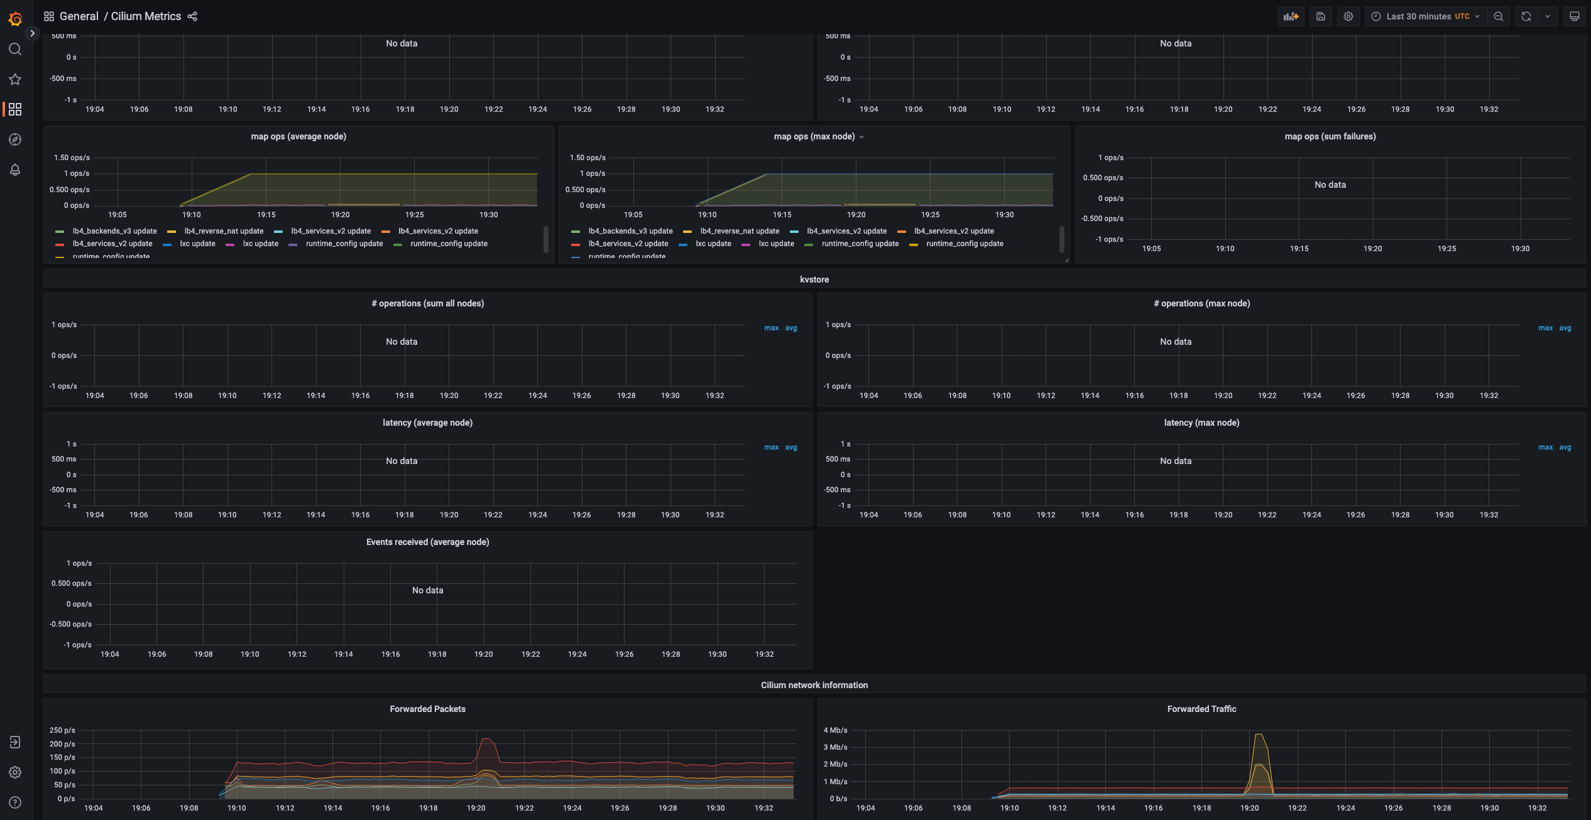Image resolution: width=1591 pixels, height=820 pixels.
Task: Toggle lb4_backends_v3 update series in average node legend
Action: point(115,231)
